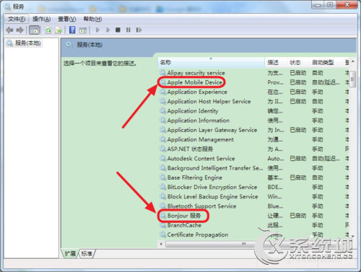The height and width of the screenshot is (272, 361).
Task: Click the Properties pane toolbar icon
Action: [83, 30]
